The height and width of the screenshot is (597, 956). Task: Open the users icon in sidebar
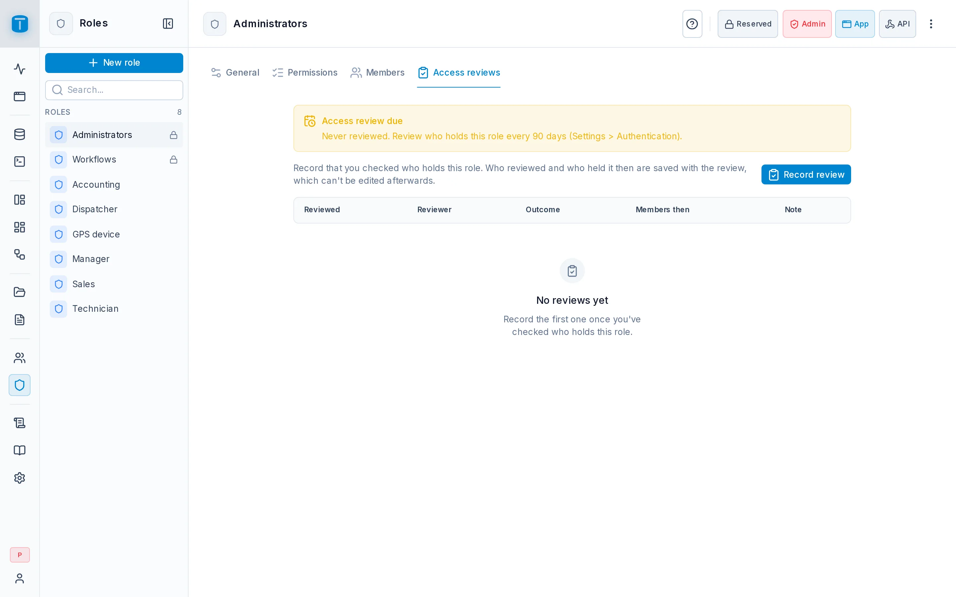[x=20, y=358]
